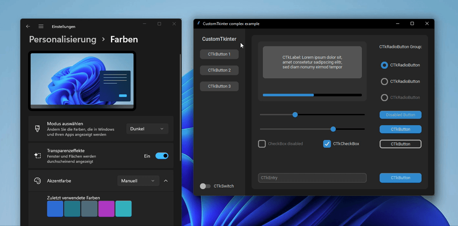
Task: Click the palette icon beside Akzentfarbe
Action: click(x=37, y=181)
